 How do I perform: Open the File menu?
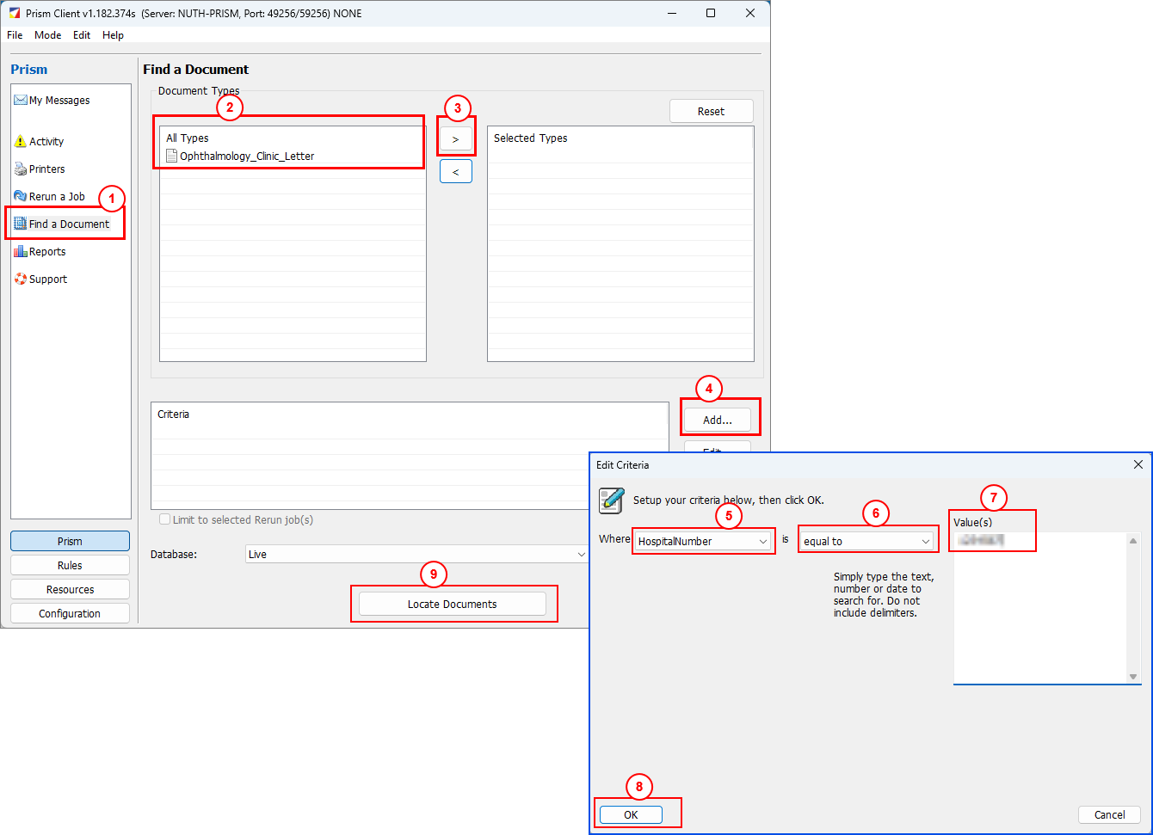pyautogui.click(x=15, y=35)
